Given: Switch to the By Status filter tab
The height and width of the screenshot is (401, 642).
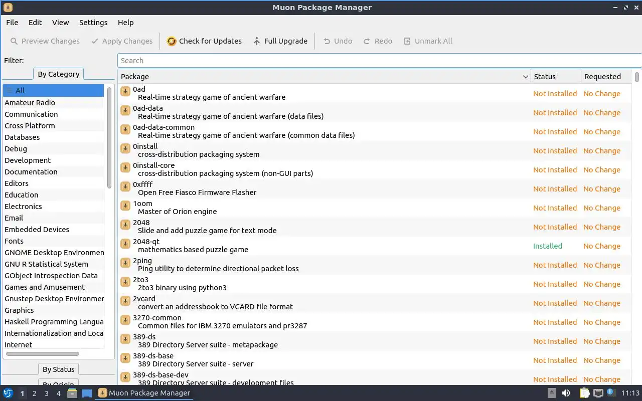Looking at the screenshot, I should tap(59, 369).
